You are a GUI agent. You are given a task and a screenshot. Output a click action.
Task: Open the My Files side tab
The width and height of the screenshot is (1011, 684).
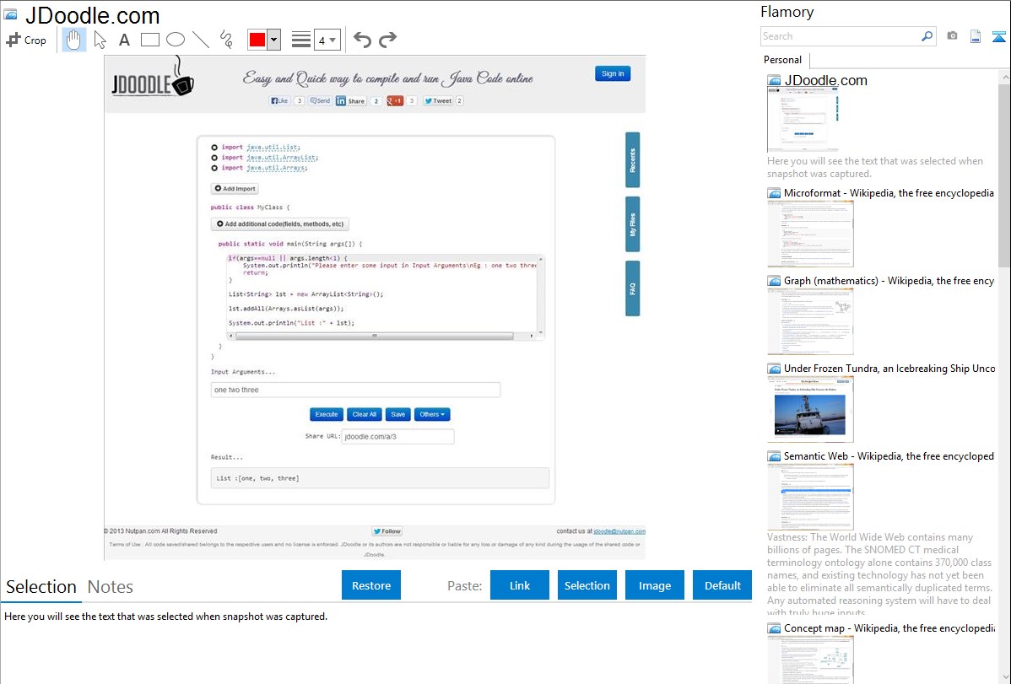(633, 224)
